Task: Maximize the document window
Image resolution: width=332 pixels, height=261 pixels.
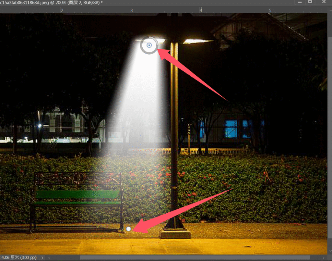Action: [310, 2]
